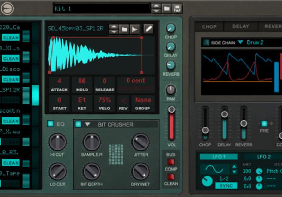Screen dimensions: 282x197
Task: Set the Reverb mixer fader
Action: point(244,123)
